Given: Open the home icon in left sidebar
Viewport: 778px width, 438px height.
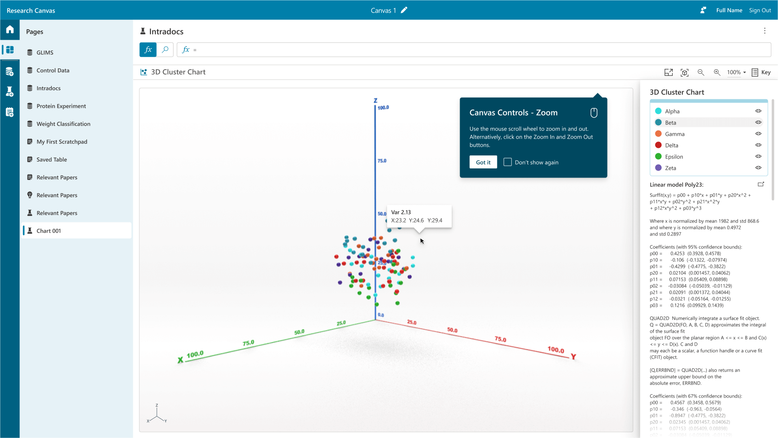Looking at the screenshot, I should pos(10,30).
